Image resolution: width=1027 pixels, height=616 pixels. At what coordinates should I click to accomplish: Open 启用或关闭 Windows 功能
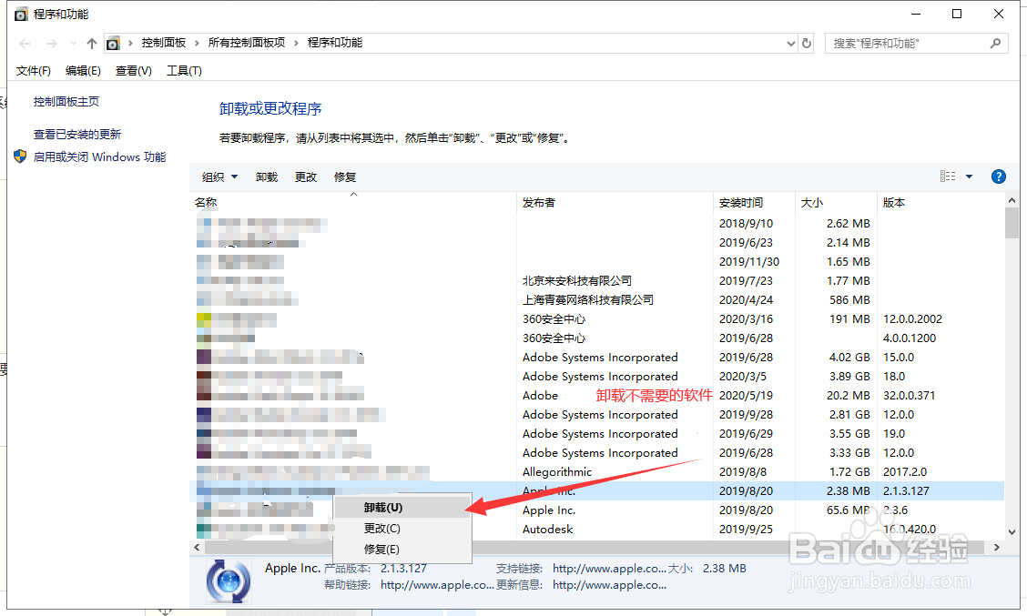click(100, 157)
